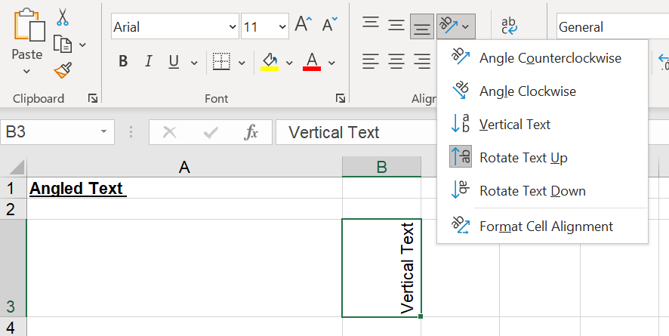Select row 2 header
669x336 pixels.
[x=13, y=209]
